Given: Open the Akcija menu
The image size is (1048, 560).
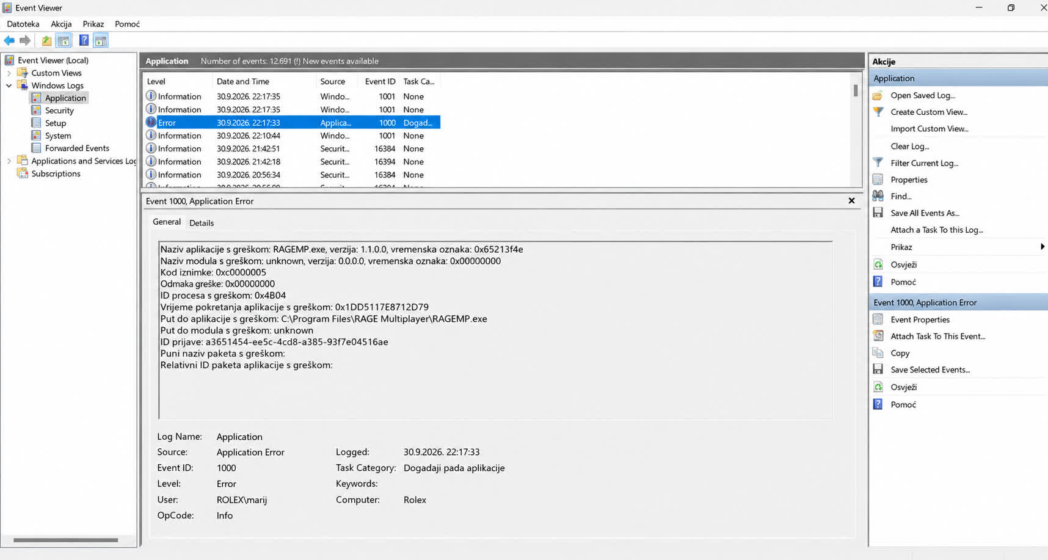Looking at the screenshot, I should (61, 24).
